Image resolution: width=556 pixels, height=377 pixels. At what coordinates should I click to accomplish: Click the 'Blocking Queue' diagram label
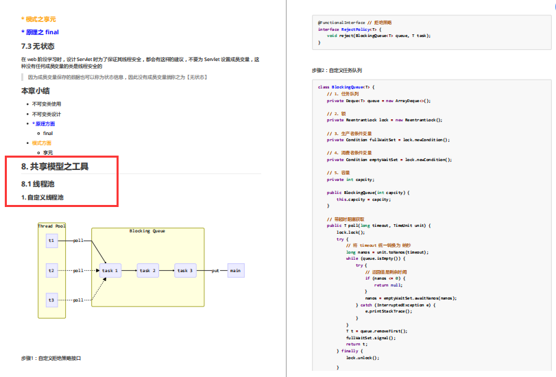pos(147,231)
